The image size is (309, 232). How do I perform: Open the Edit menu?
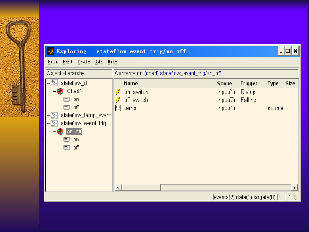point(68,62)
